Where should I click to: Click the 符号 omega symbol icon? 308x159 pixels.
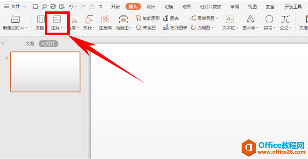pos(269,19)
